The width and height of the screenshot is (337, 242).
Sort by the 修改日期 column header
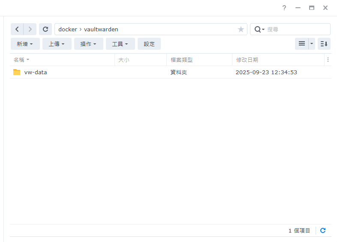(247, 60)
